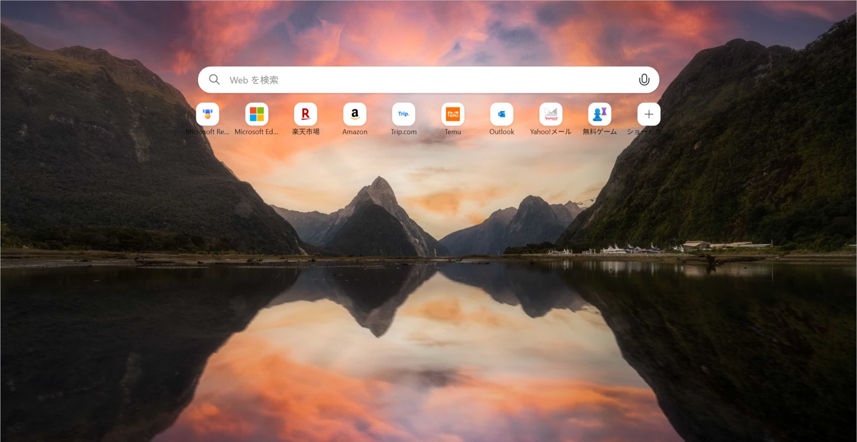The height and width of the screenshot is (442, 857).
Task: Open the Outlook shortcut icon
Action: [x=502, y=114]
